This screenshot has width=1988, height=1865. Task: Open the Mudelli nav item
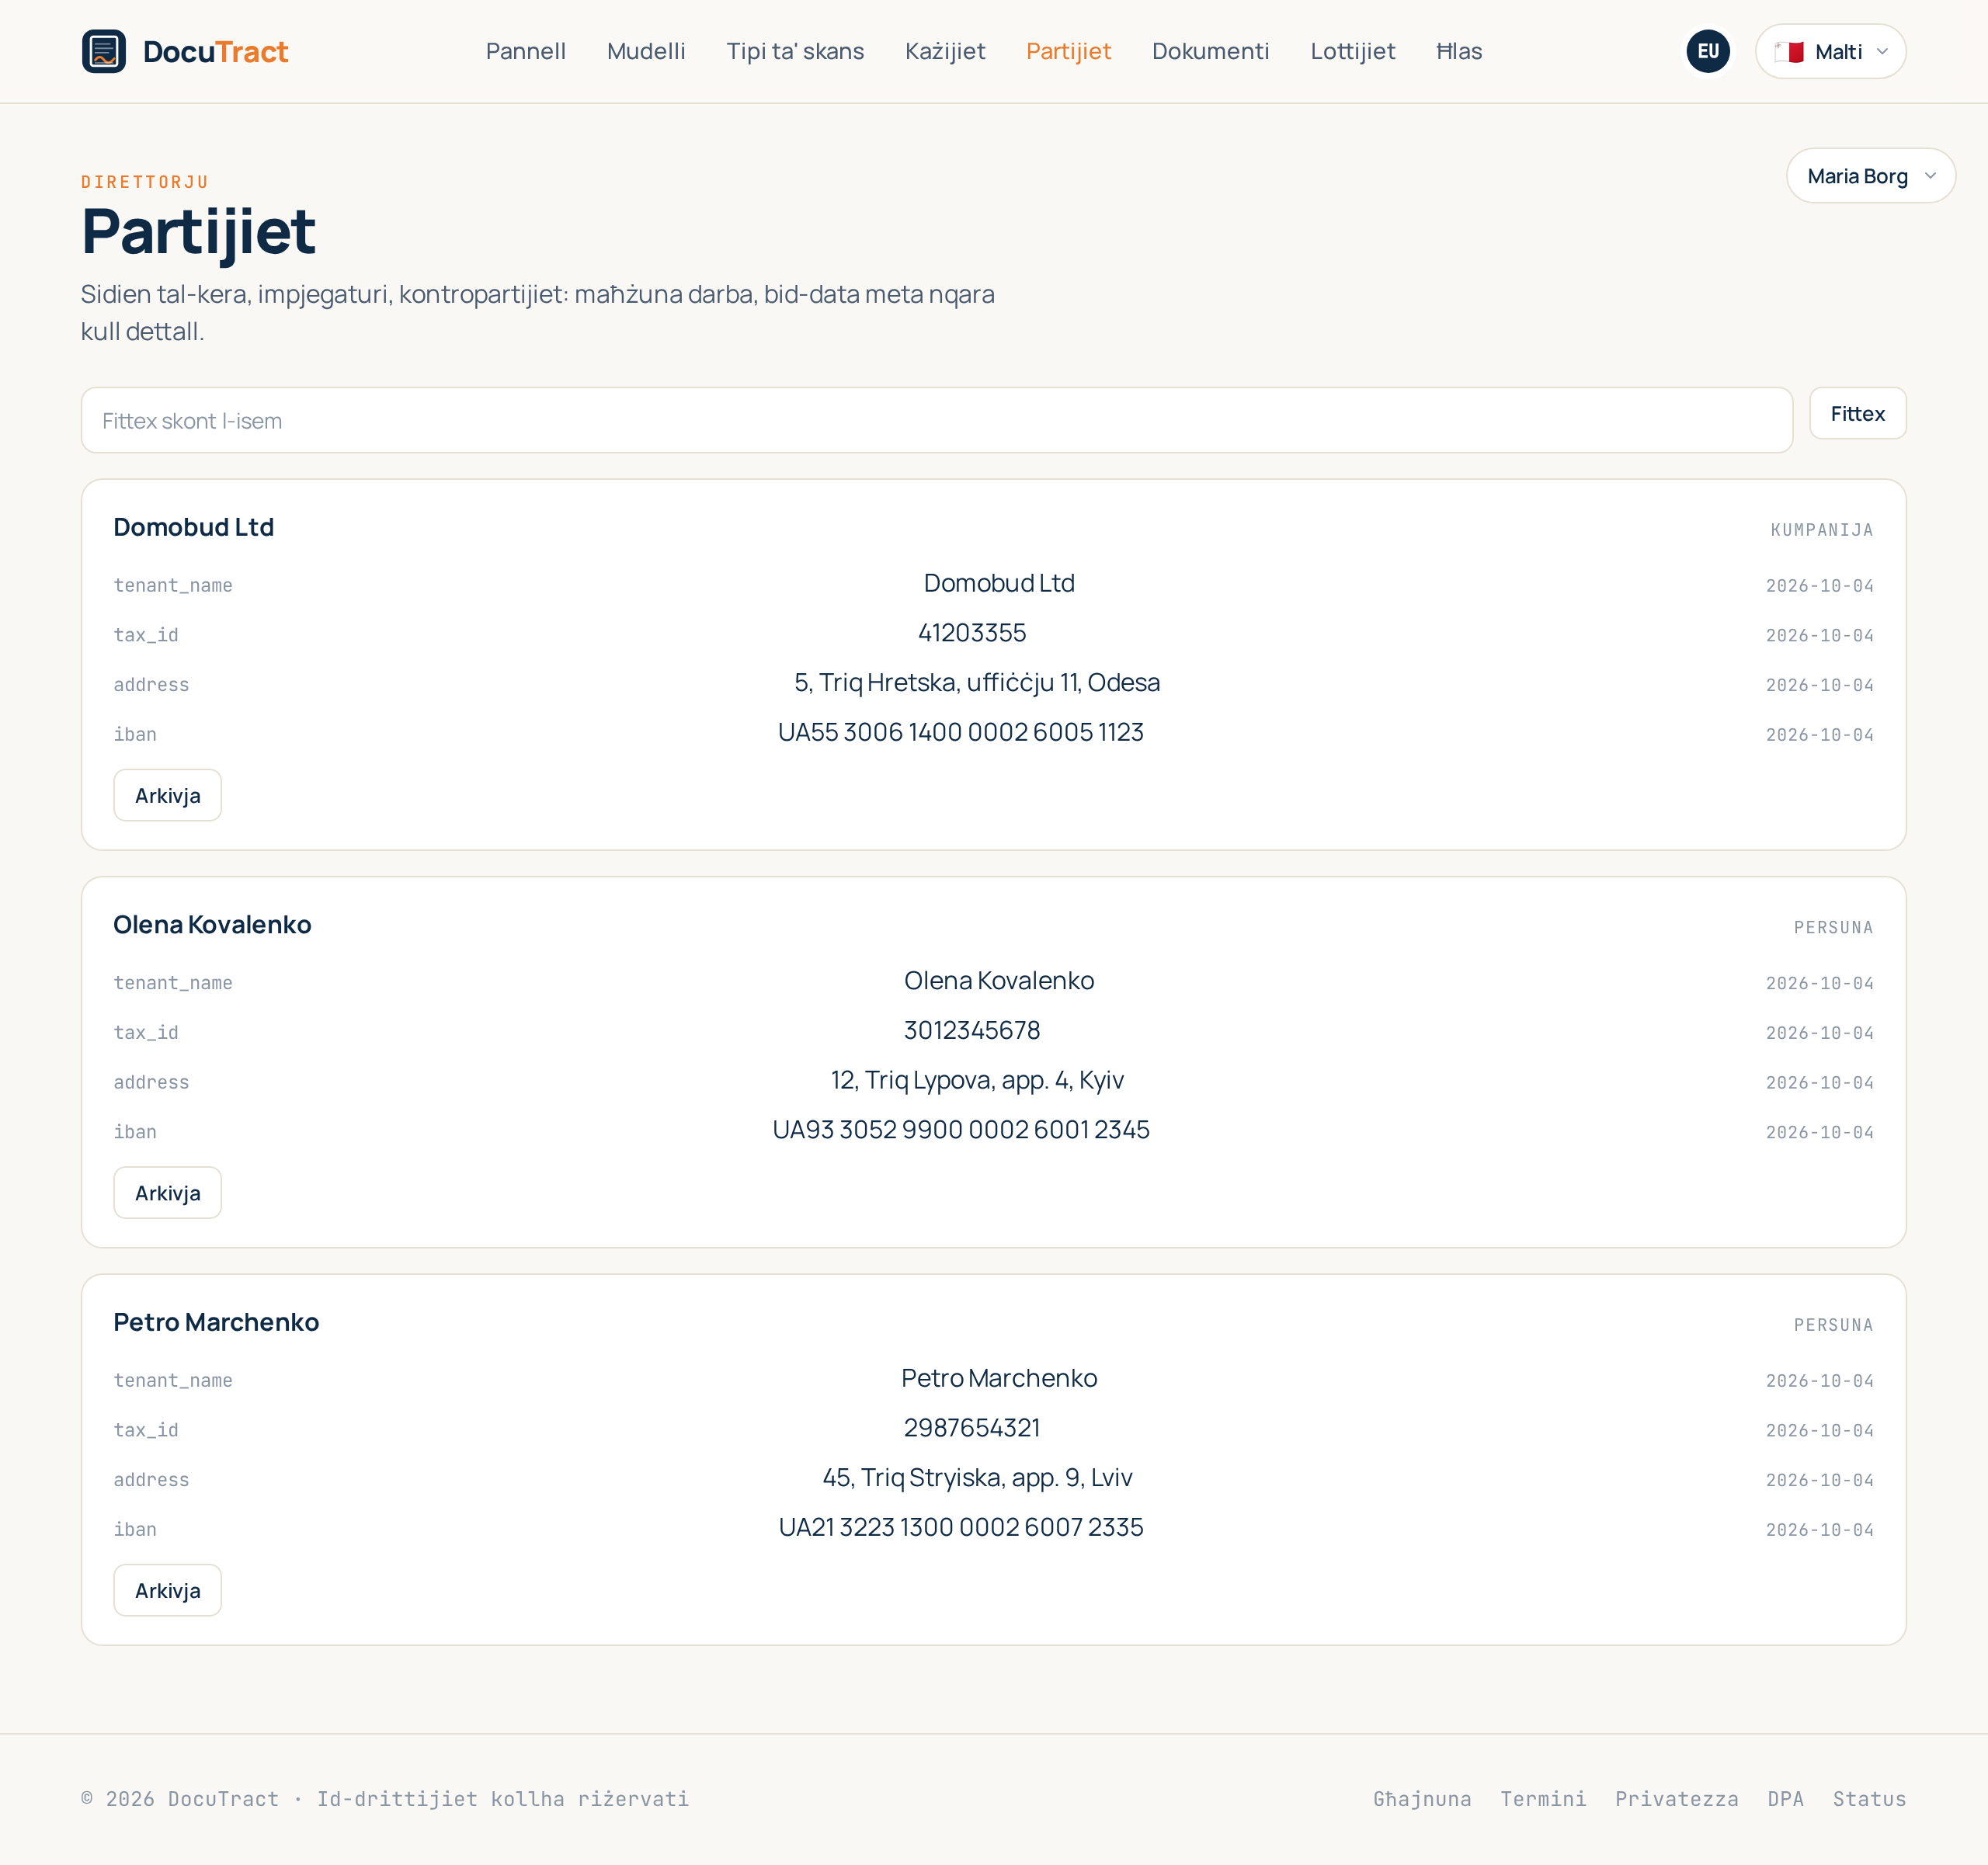coord(646,51)
